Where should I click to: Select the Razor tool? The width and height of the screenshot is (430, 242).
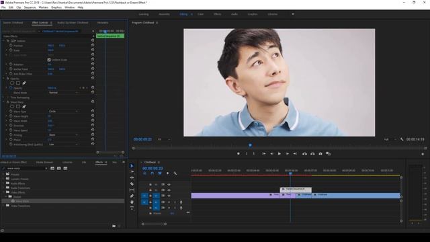[132, 184]
